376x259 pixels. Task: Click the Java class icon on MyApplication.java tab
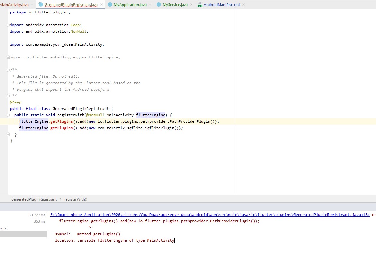point(111,5)
